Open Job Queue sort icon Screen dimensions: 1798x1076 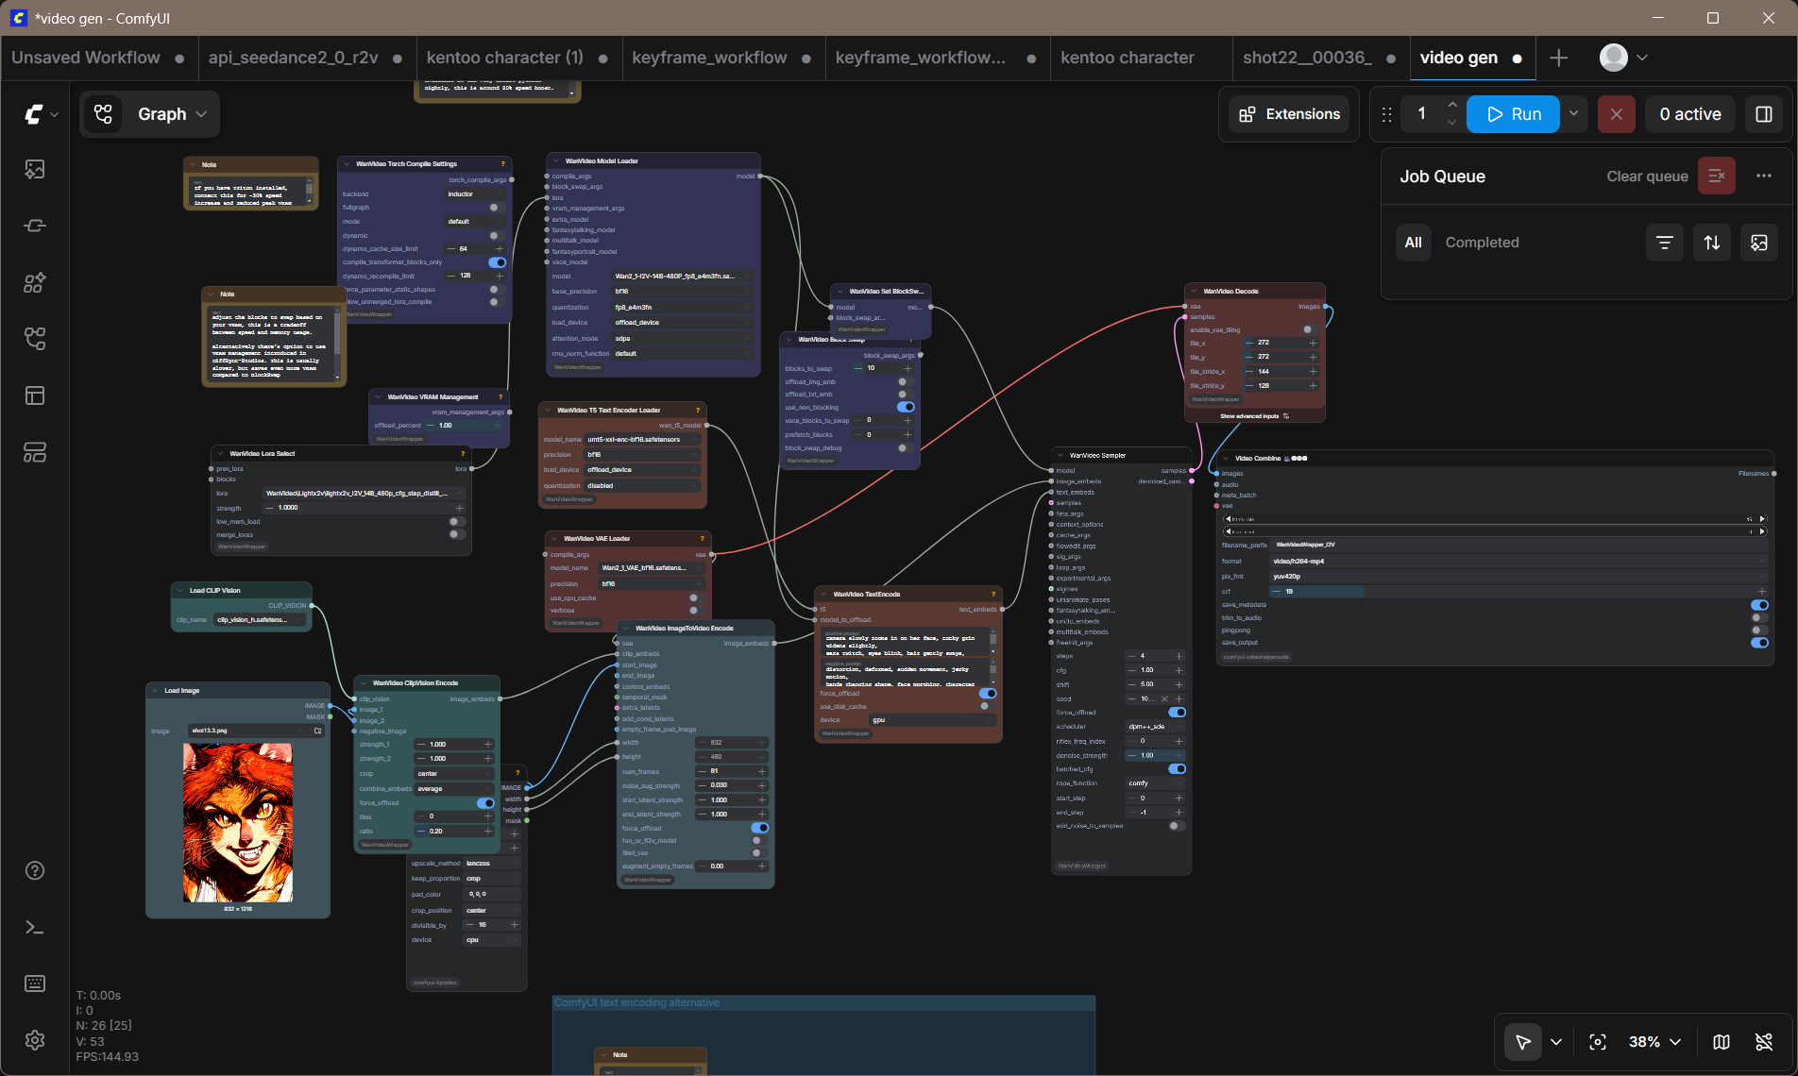[1712, 243]
